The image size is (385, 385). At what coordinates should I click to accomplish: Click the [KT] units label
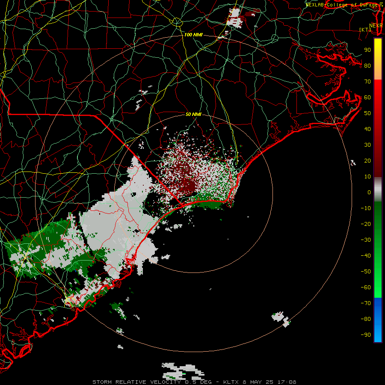pyautogui.click(x=365, y=30)
